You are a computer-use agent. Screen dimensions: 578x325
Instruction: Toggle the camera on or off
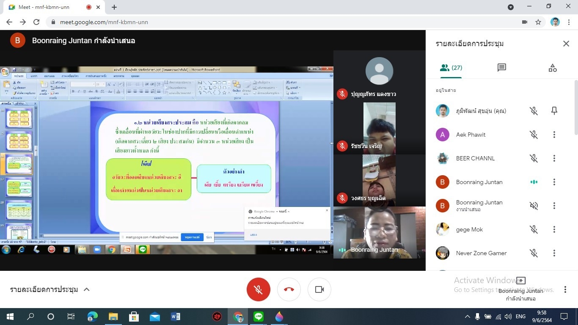(x=319, y=289)
